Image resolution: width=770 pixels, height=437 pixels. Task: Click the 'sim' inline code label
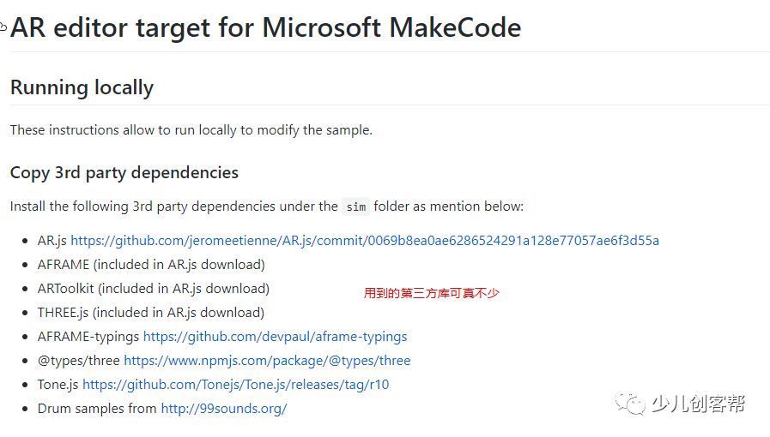tap(356, 207)
